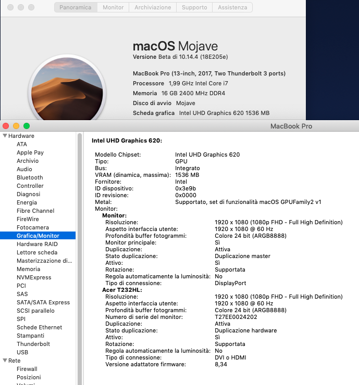Open the Archivio sidebar entry
Screen dimensions: 359x385
(28, 161)
